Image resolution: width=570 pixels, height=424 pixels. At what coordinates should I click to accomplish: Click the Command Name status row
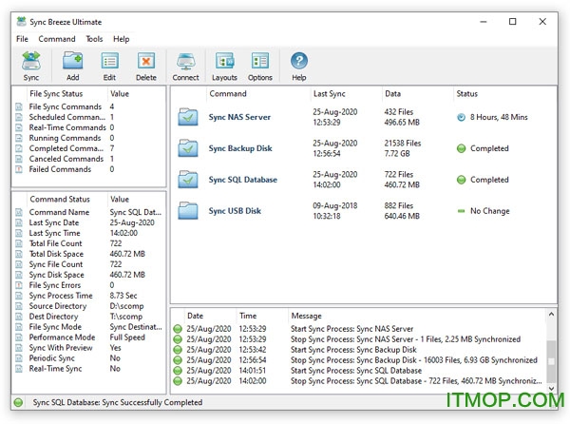coord(89,212)
